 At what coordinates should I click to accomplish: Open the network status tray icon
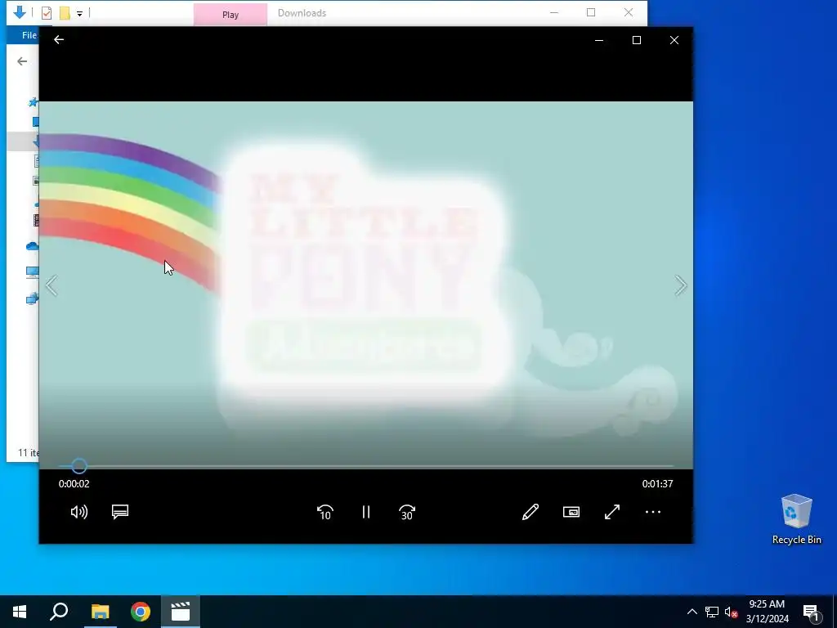pos(712,612)
